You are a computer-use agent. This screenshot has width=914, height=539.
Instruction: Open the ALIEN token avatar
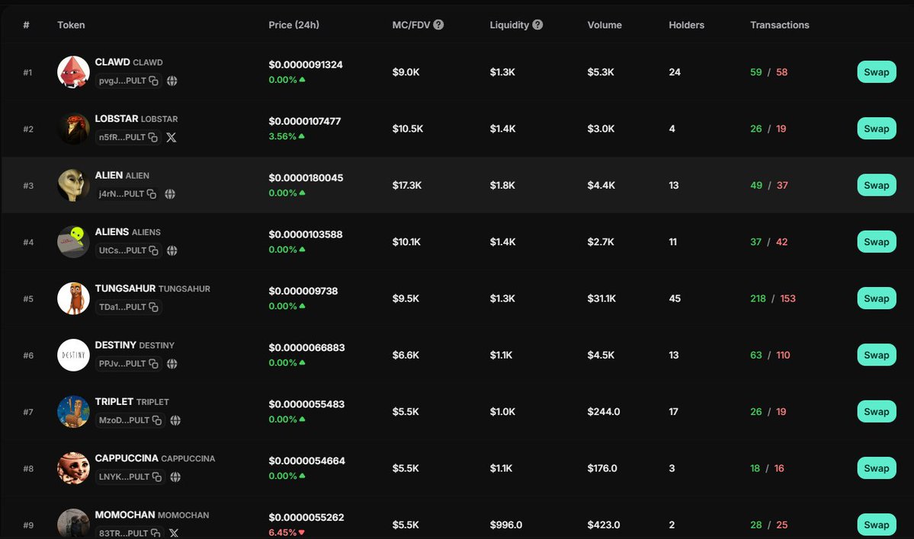click(73, 185)
